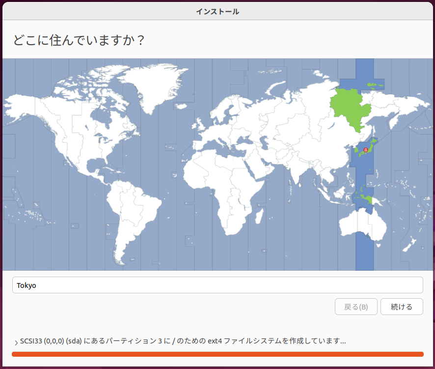Click the red Tokyo location pin on map
The width and height of the screenshot is (435, 369).
click(x=366, y=150)
